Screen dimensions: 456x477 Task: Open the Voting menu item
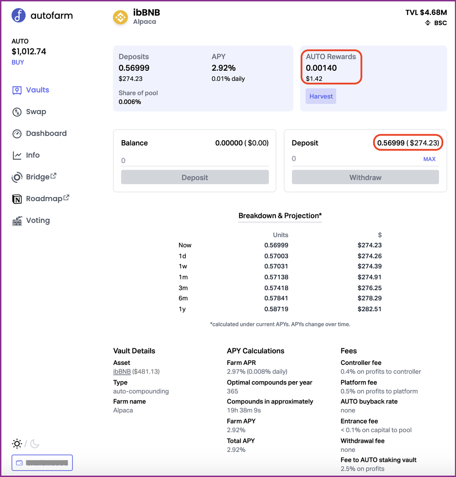(x=38, y=221)
